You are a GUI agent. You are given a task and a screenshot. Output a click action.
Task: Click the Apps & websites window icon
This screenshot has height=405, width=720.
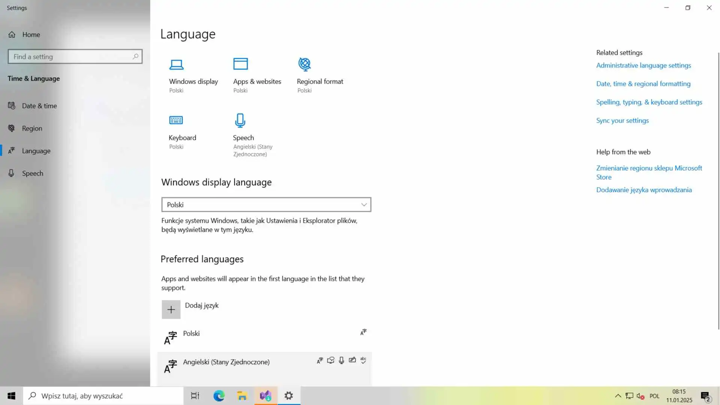pos(240,64)
